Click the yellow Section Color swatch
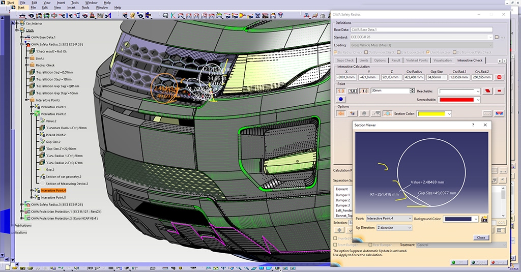This screenshot has height=272, width=521. click(431, 113)
